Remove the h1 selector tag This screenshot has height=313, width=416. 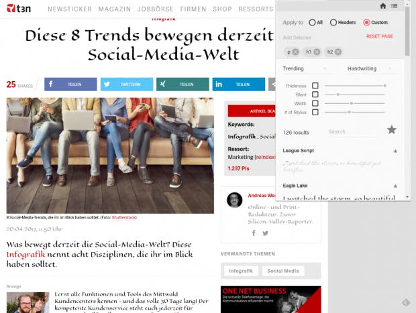click(x=317, y=52)
